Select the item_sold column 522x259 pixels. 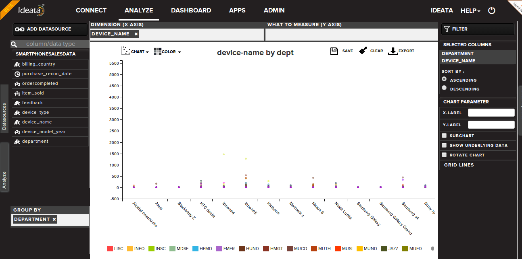50,93
